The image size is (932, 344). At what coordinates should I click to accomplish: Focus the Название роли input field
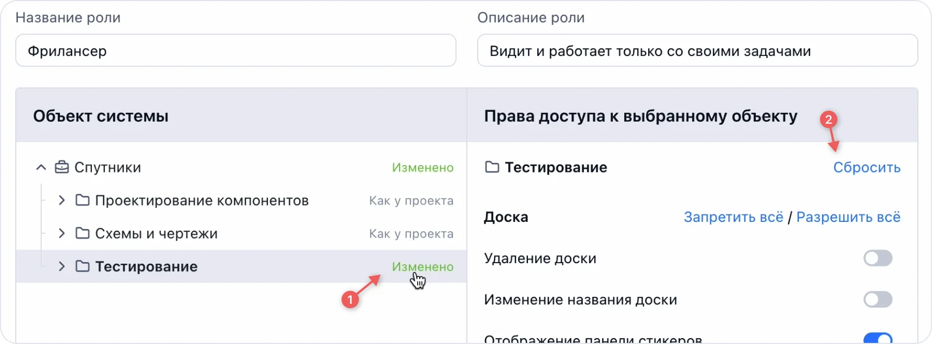tap(235, 50)
